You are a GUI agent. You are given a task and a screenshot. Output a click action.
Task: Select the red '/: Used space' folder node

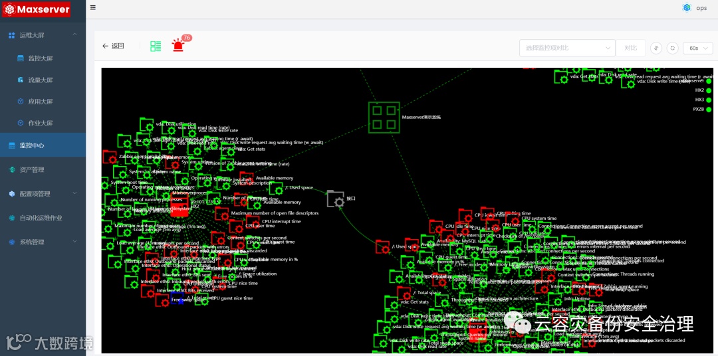pyautogui.click(x=382, y=246)
